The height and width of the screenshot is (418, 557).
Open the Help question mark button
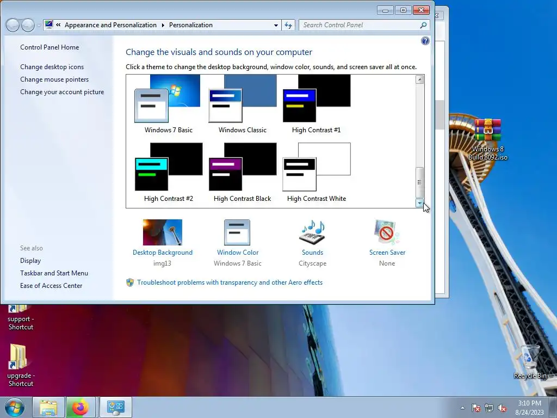pyautogui.click(x=425, y=41)
